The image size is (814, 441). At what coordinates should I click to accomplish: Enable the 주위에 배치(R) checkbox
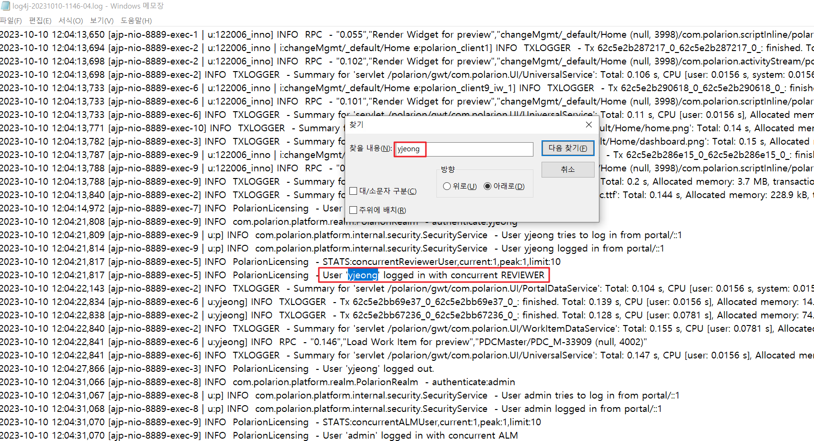tap(354, 210)
